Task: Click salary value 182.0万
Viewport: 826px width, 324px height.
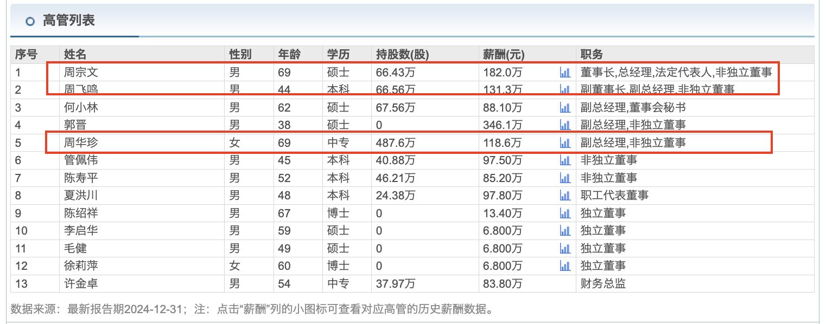Action: pyautogui.click(x=503, y=72)
